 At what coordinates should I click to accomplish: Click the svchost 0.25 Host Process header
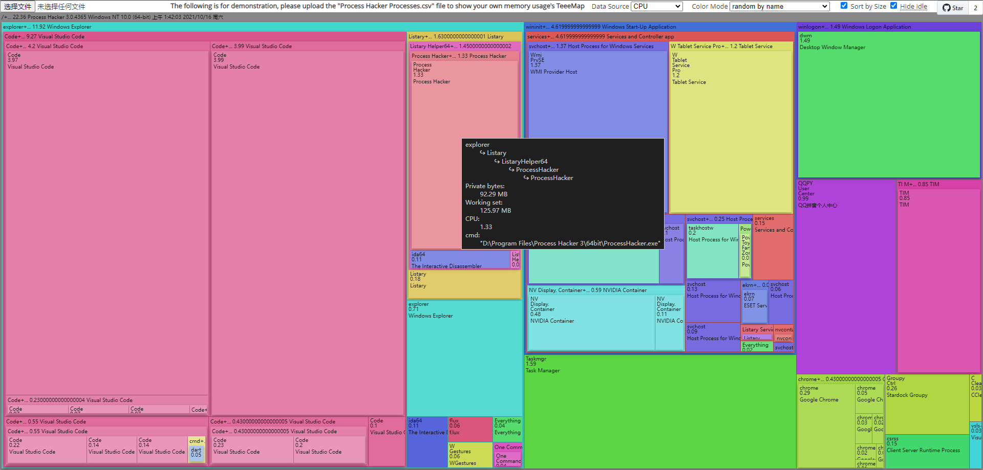(x=719, y=219)
